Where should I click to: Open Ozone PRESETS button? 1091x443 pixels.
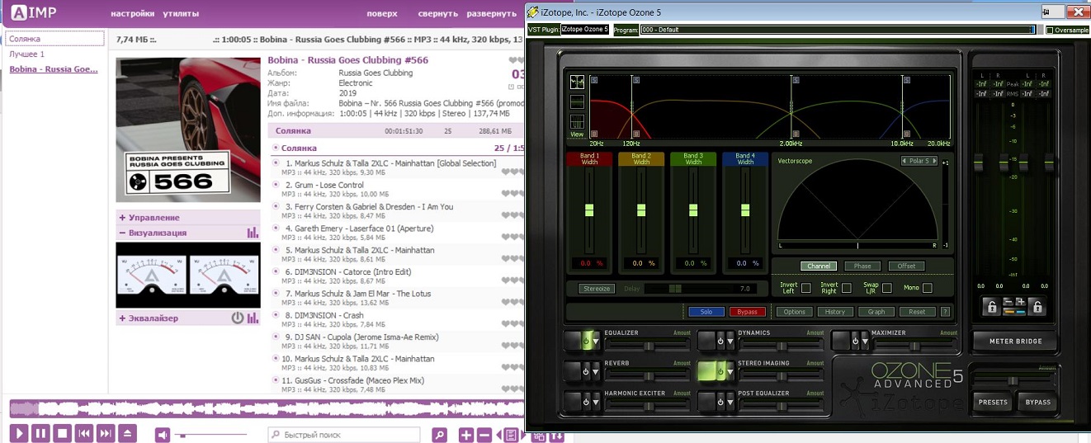[993, 403]
